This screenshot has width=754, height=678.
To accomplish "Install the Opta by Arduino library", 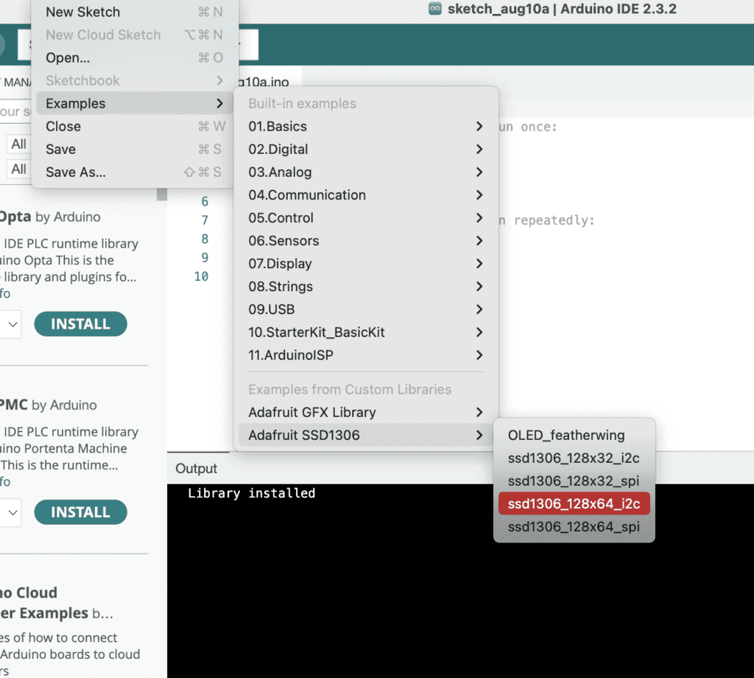I will (80, 324).
